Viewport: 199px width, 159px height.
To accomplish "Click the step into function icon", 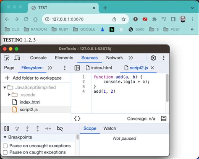I will point(27,128).
